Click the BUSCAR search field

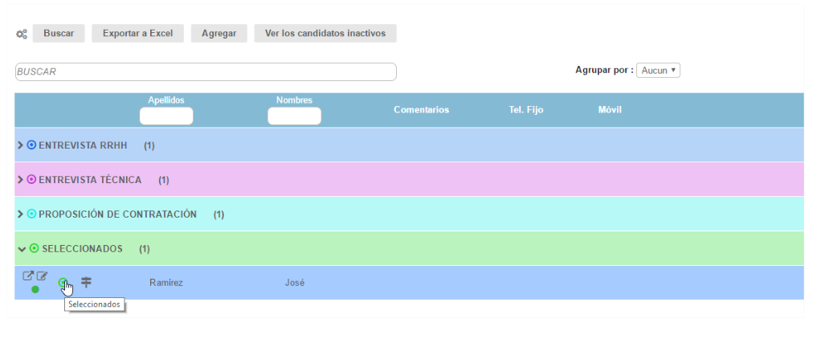(206, 71)
